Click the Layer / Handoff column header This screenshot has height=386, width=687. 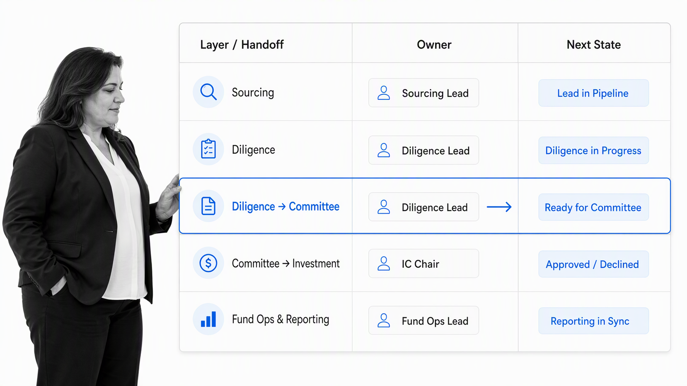point(242,45)
